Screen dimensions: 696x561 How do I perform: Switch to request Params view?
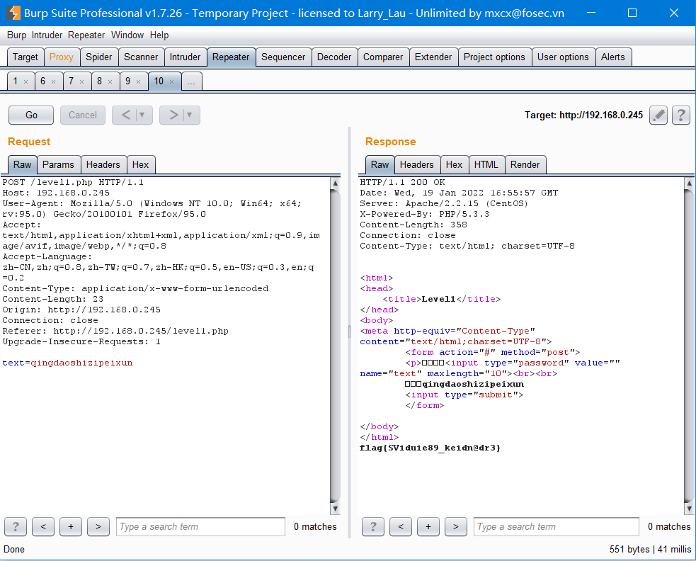(x=58, y=164)
